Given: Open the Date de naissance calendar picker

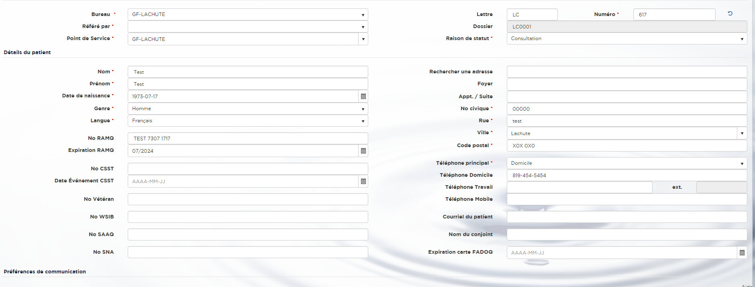Looking at the screenshot, I should click(363, 96).
